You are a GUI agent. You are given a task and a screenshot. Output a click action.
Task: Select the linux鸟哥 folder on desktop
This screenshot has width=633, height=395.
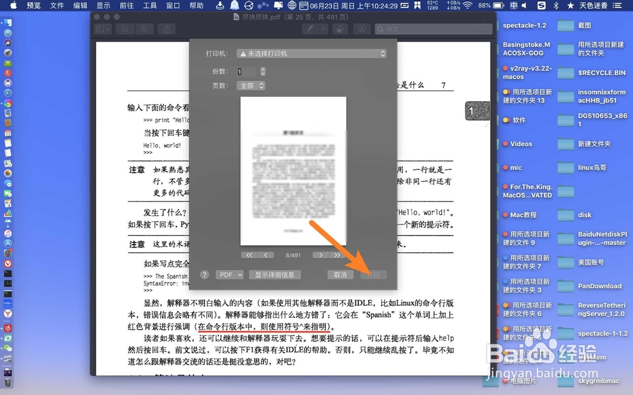tap(565, 167)
